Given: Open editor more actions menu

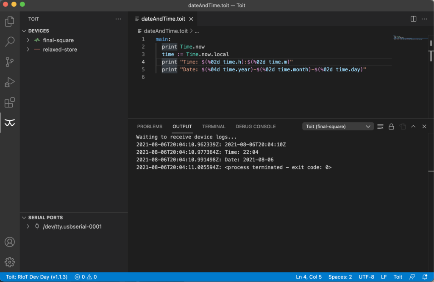Looking at the screenshot, I should (x=424, y=19).
